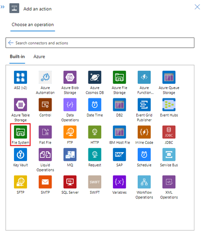Select the Control connector
208x238 pixels.
45,105
